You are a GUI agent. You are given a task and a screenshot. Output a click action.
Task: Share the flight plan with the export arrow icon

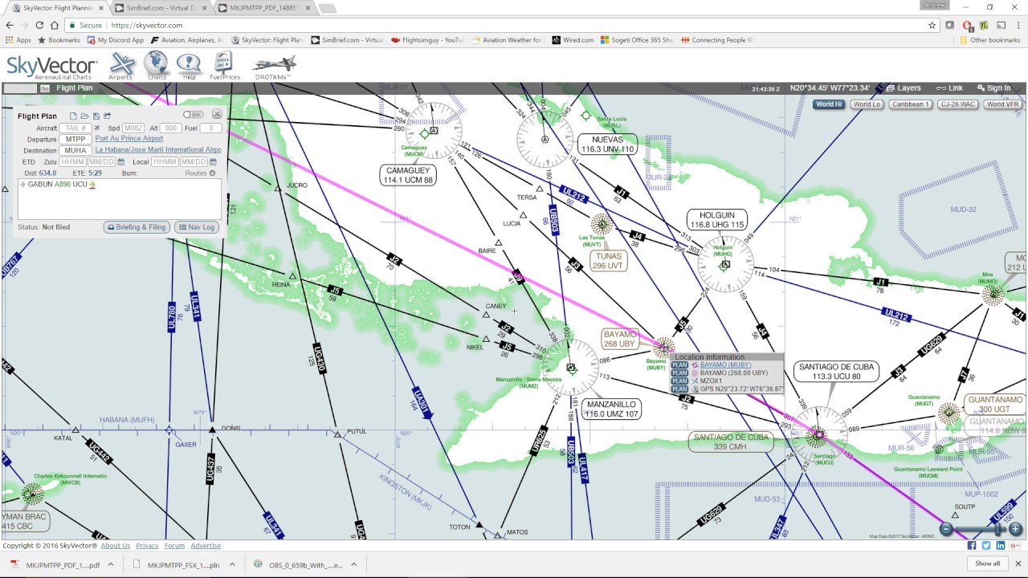107,116
